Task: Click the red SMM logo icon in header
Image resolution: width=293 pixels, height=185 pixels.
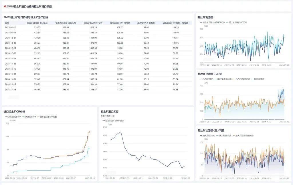Action: point(5,6)
